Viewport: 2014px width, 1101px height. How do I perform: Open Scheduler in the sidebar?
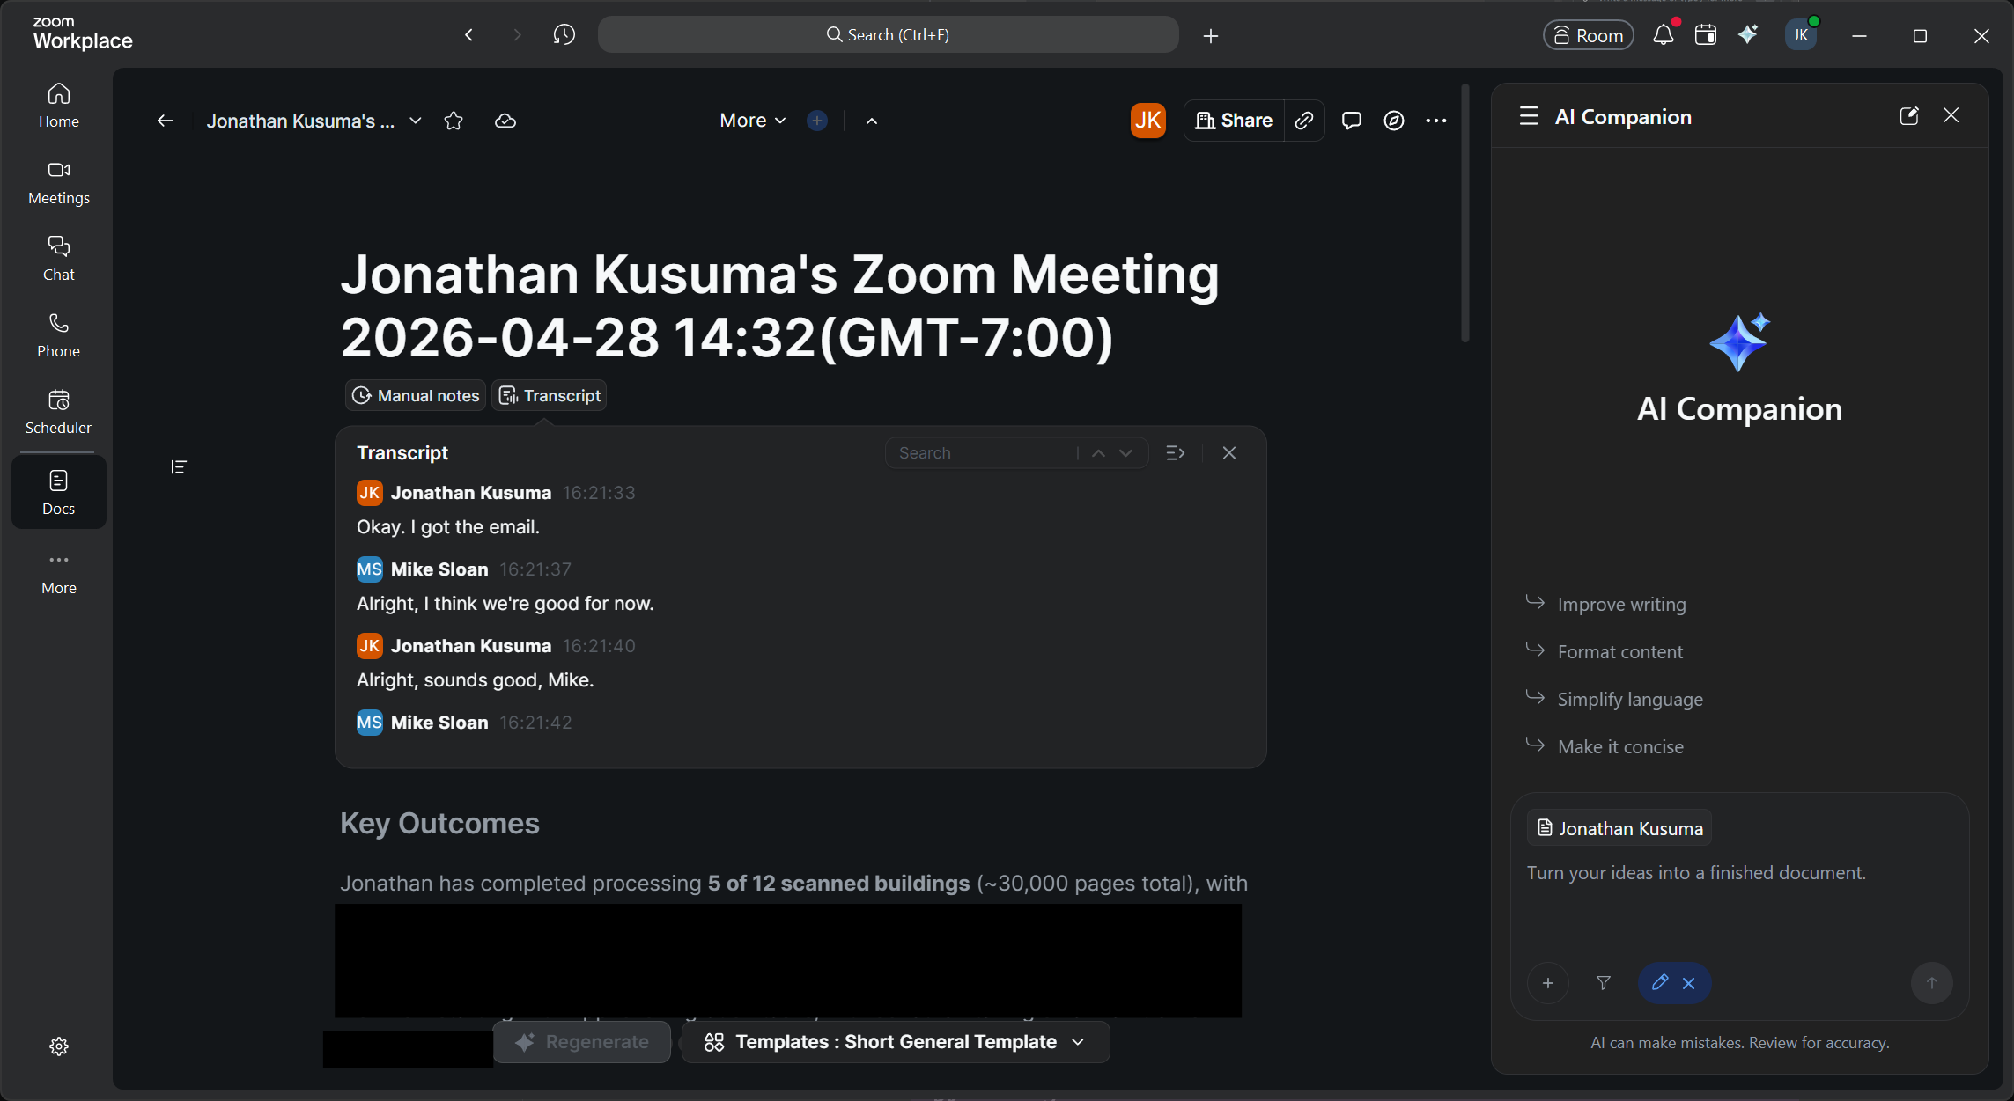(x=58, y=411)
